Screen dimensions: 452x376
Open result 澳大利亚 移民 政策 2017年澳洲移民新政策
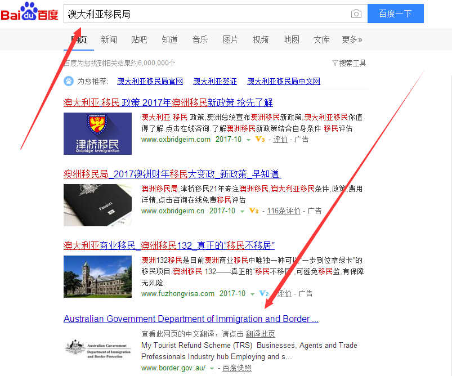click(168, 102)
